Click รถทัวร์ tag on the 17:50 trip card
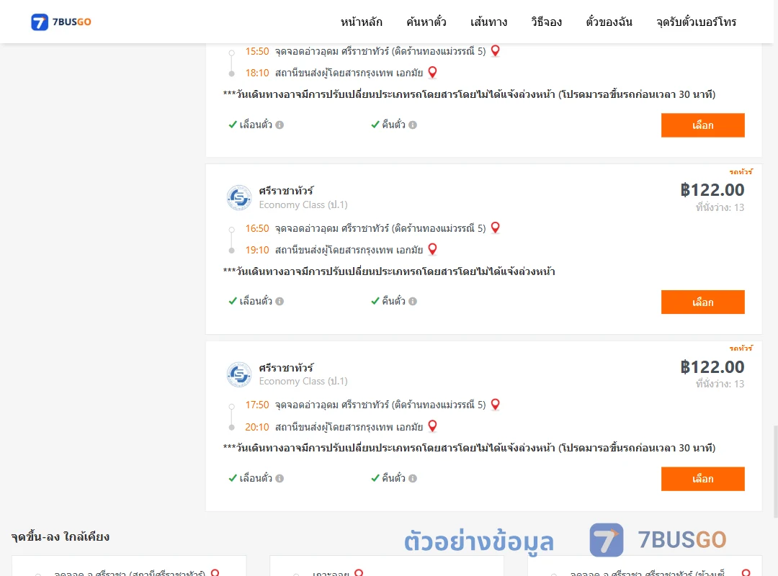Screen dimensions: 778x576 tap(741, 348)
